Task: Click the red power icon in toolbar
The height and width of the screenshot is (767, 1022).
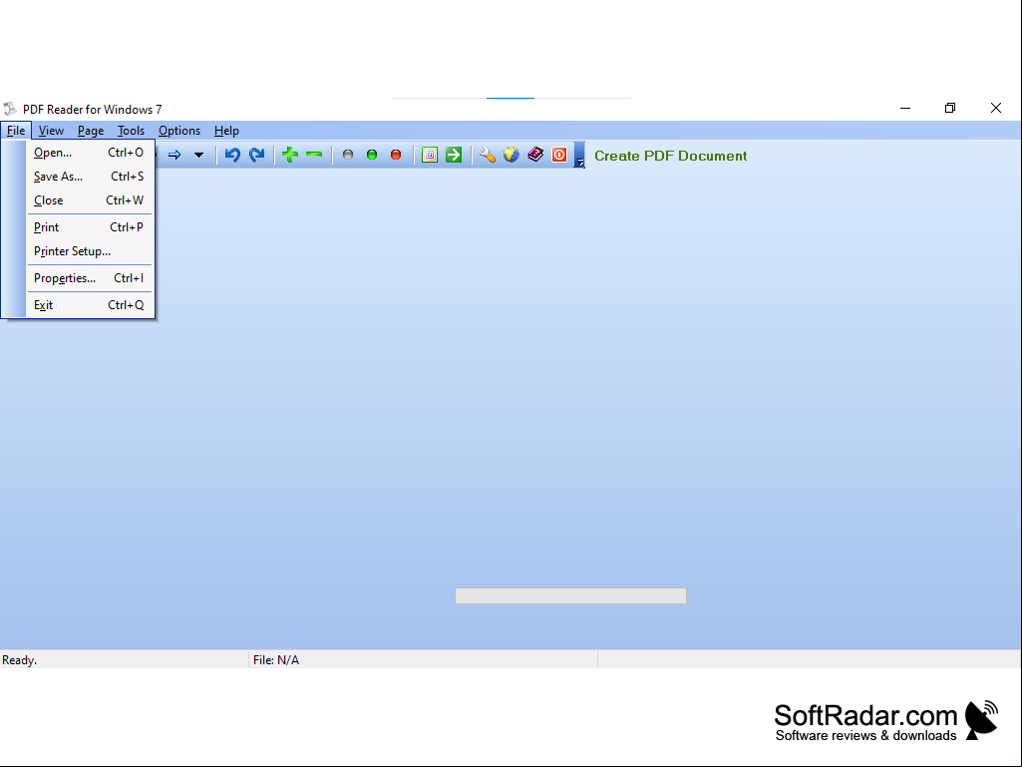Action: 559,155
